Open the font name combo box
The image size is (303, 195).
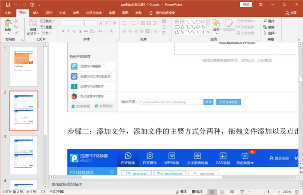pos(72,23)
